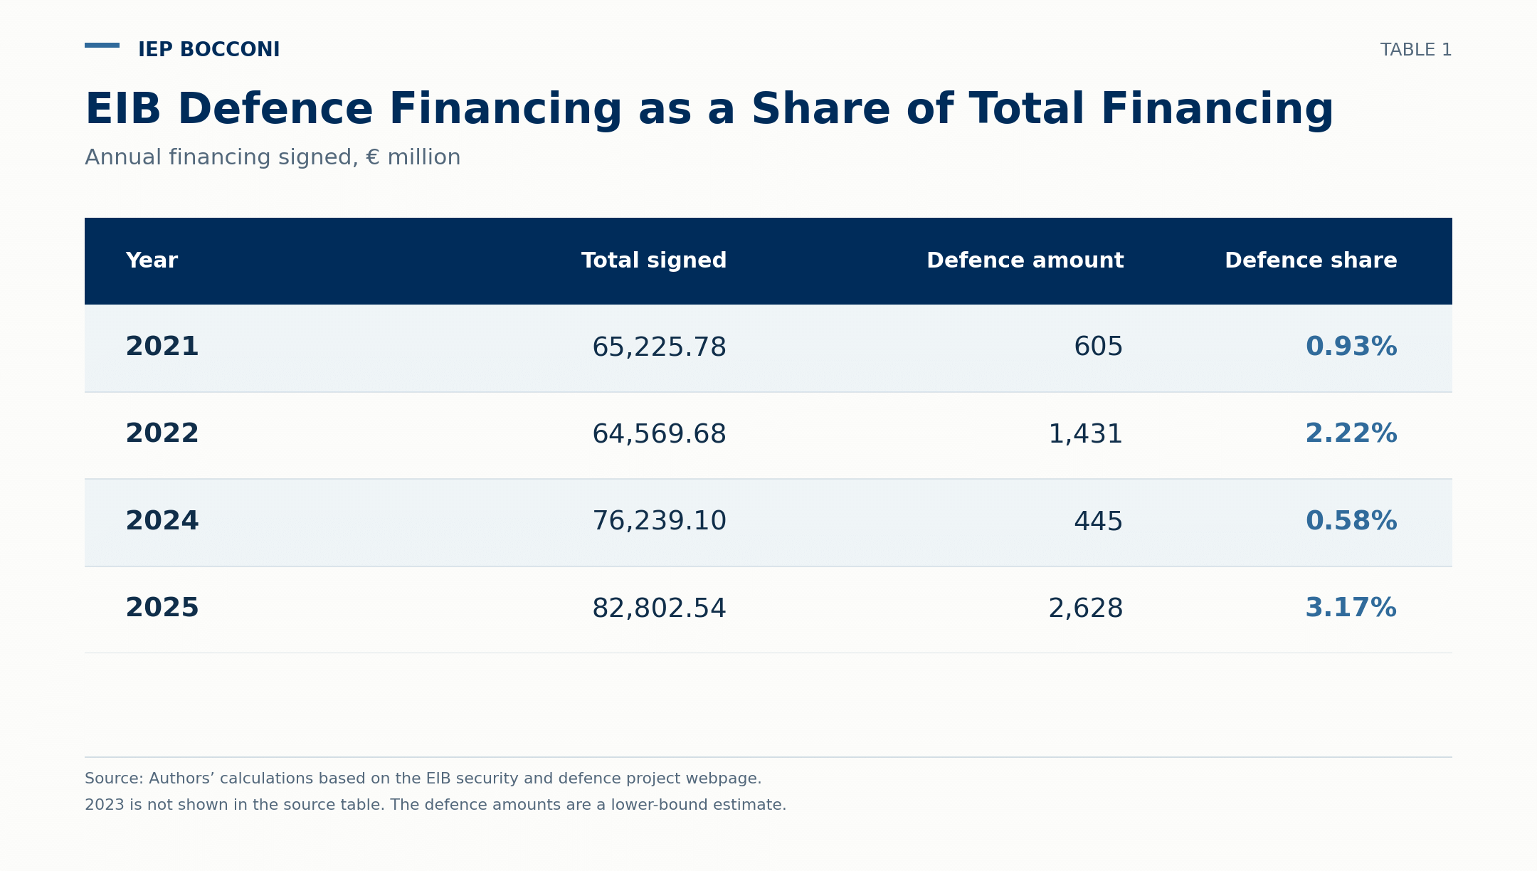Click defence amount 445
This screenshot has height=871, width=1537.
pos(1099,522)
